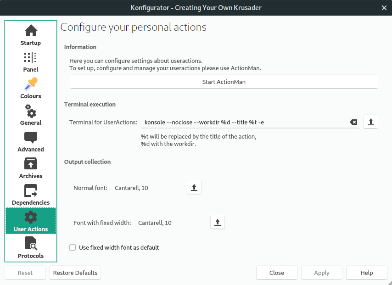Click the Panel label in sidebar

pos(30,69)
